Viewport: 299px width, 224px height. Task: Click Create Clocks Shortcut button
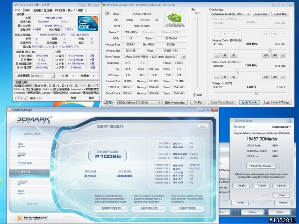pyautogui.click(x=222, y=103)
